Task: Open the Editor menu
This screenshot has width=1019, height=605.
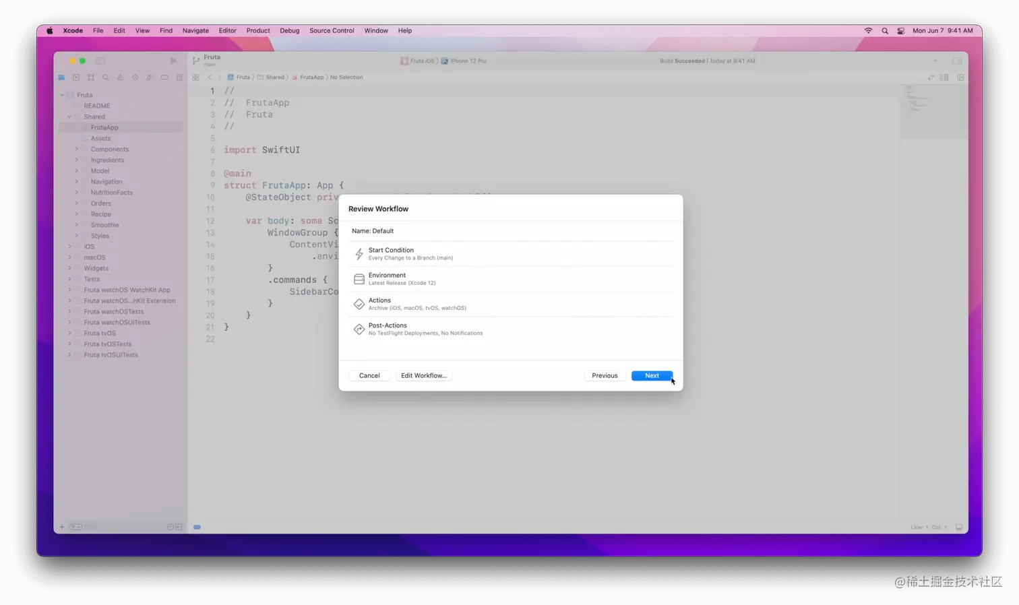Action: pos(227,30)
